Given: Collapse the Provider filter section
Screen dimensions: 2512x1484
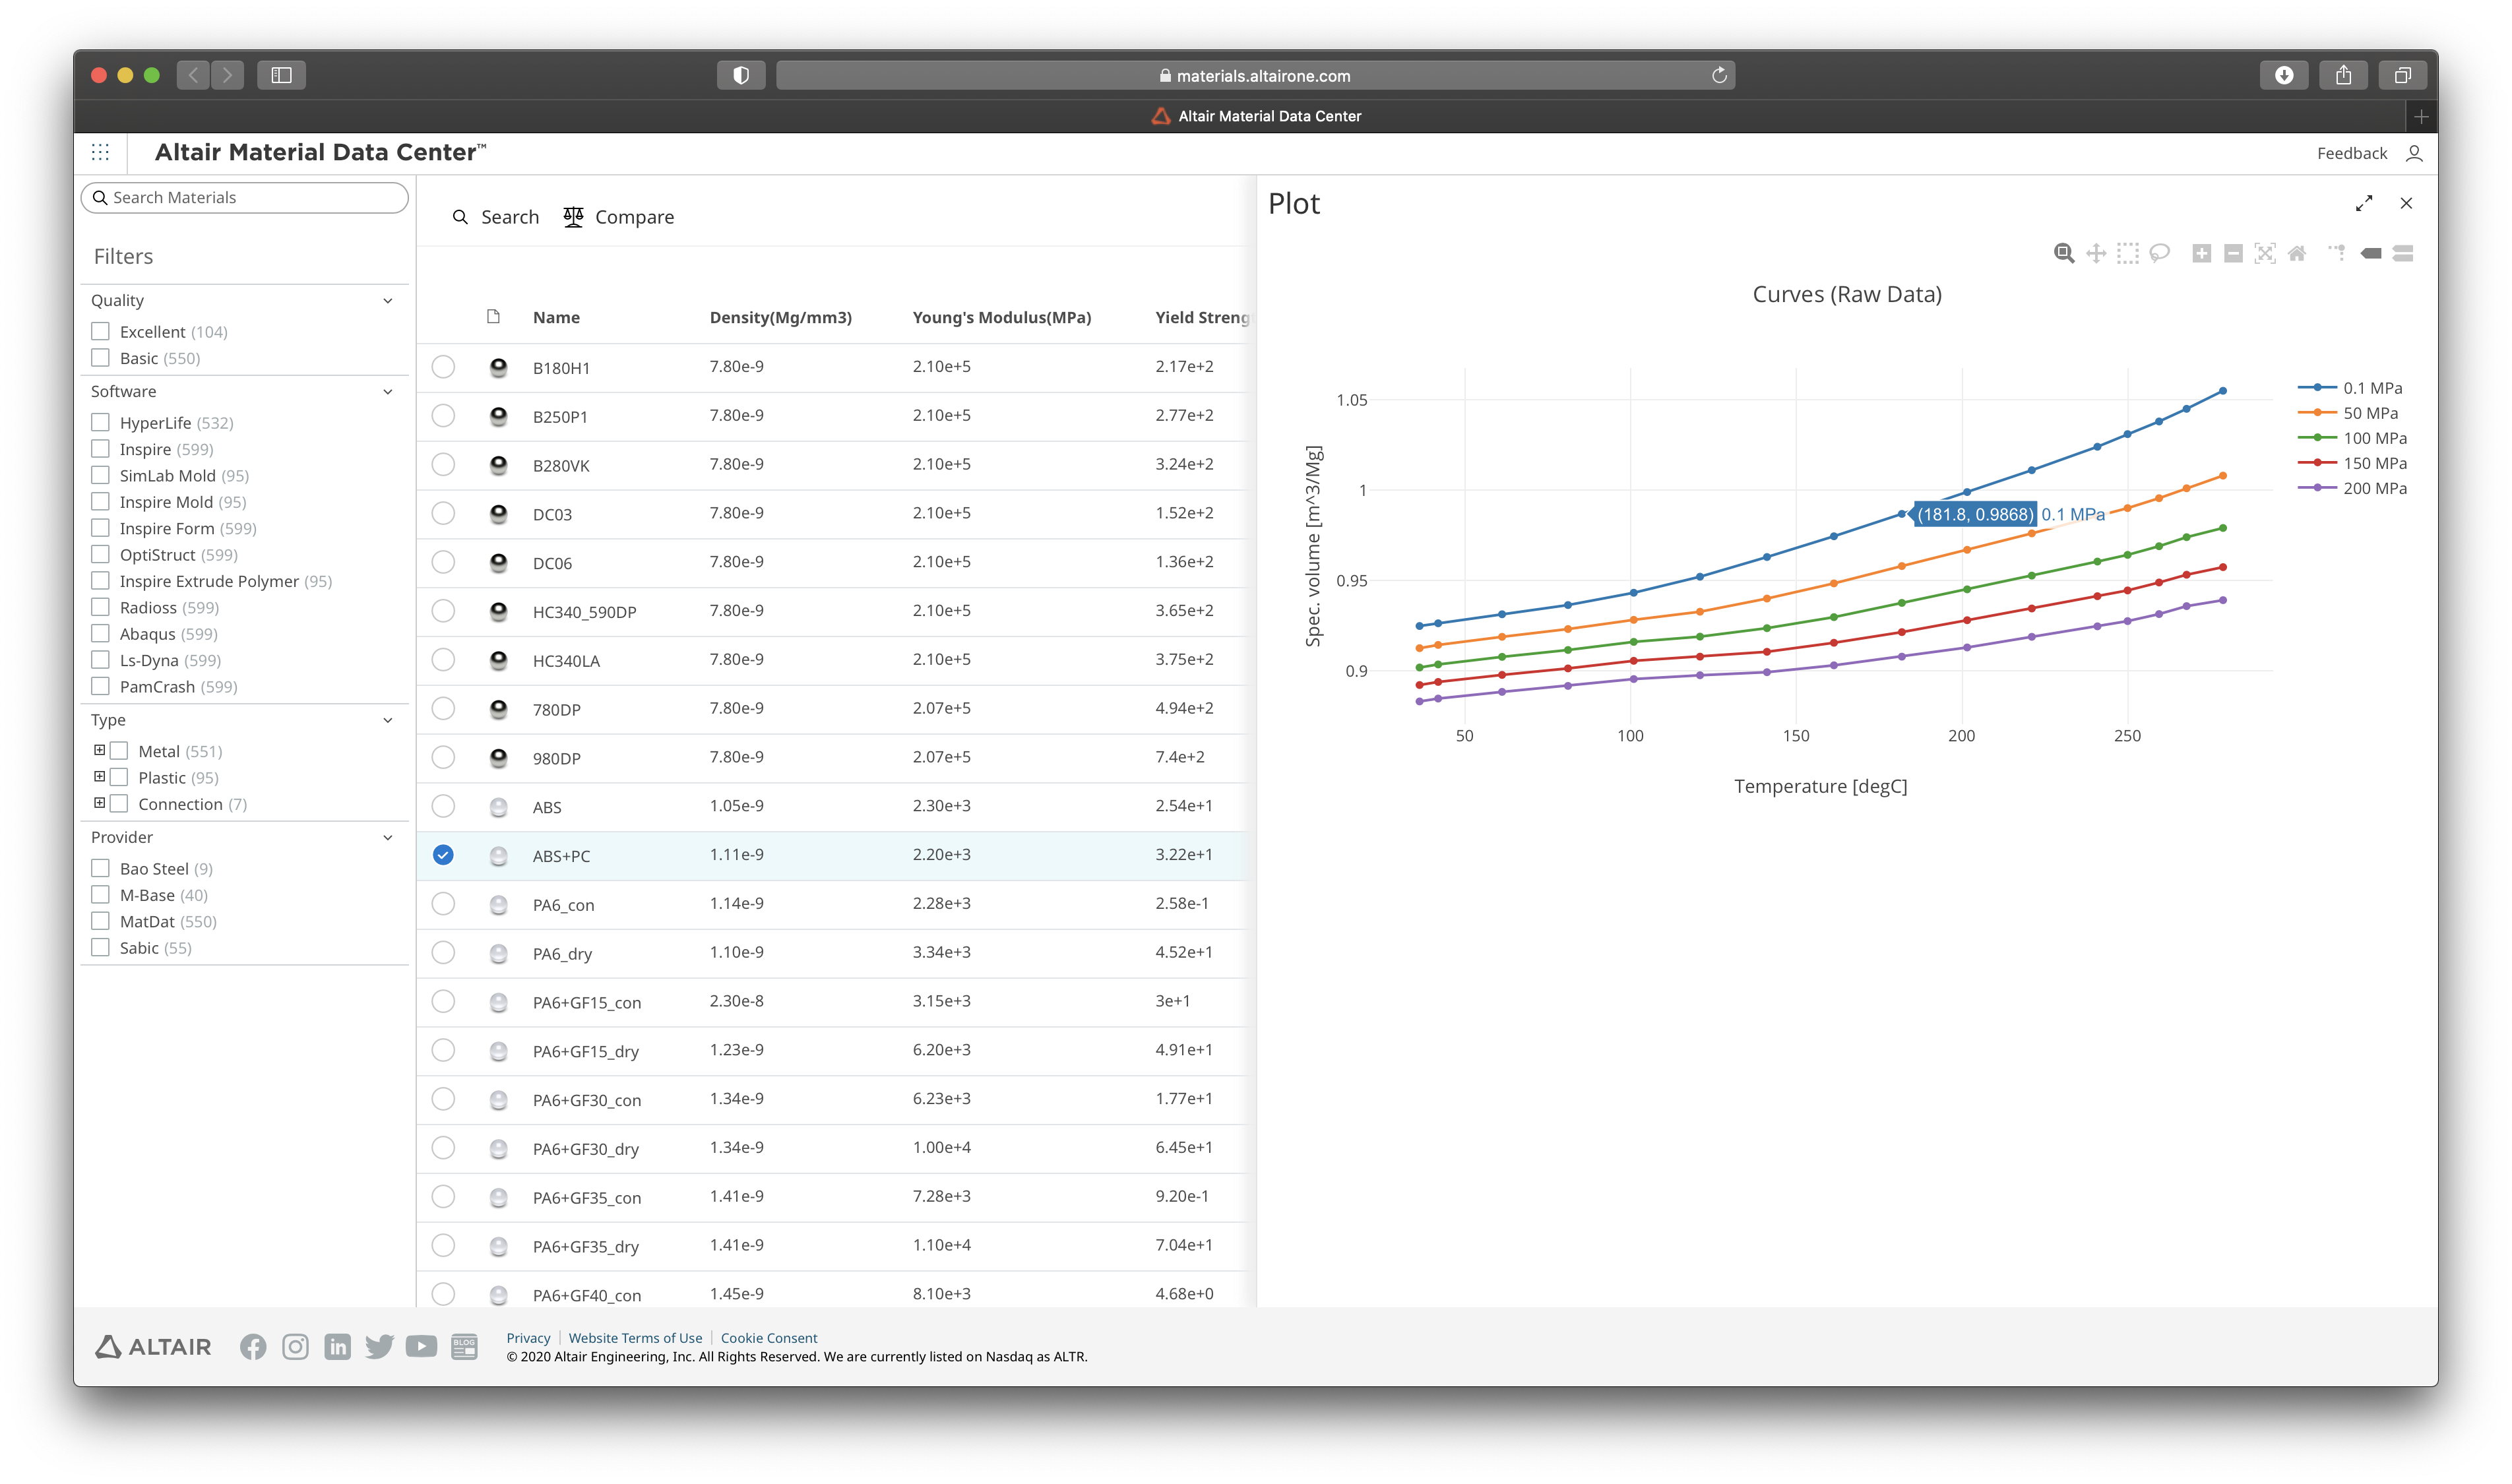Looking at the screenshot, I should [388, 837].
